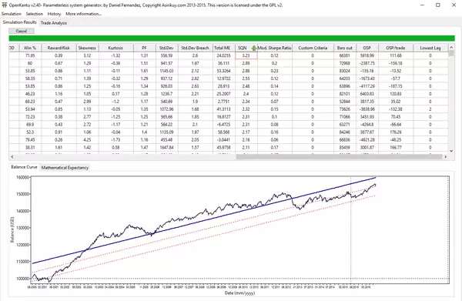
Task: Sort by the Mod. Sharpe Ratio column header
Action: [x=275, y=48]
